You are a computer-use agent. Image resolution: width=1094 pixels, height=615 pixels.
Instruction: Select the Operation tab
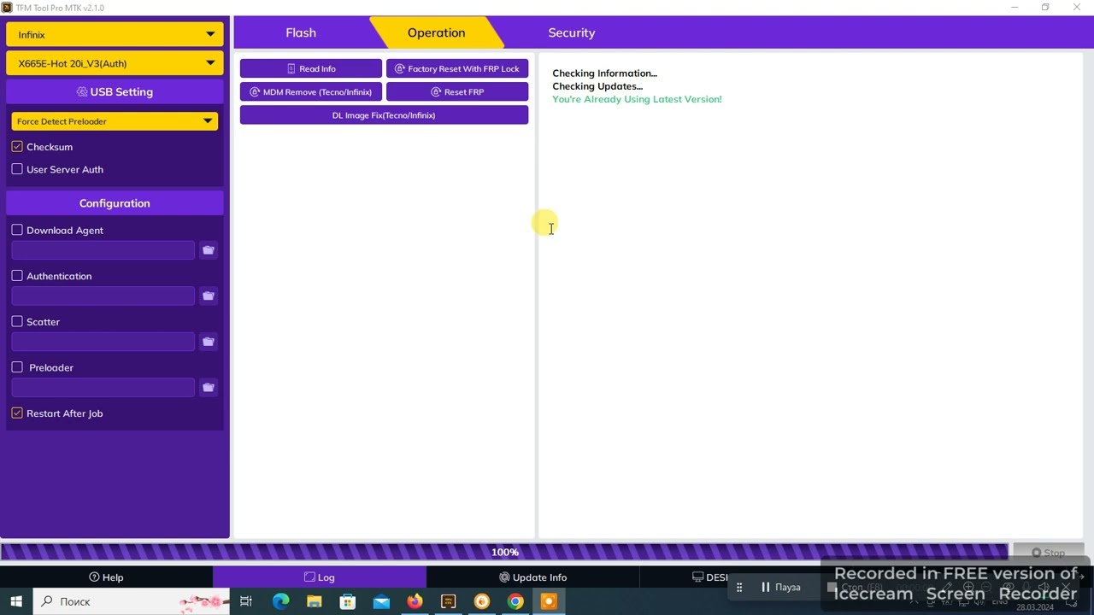[436, 32]
